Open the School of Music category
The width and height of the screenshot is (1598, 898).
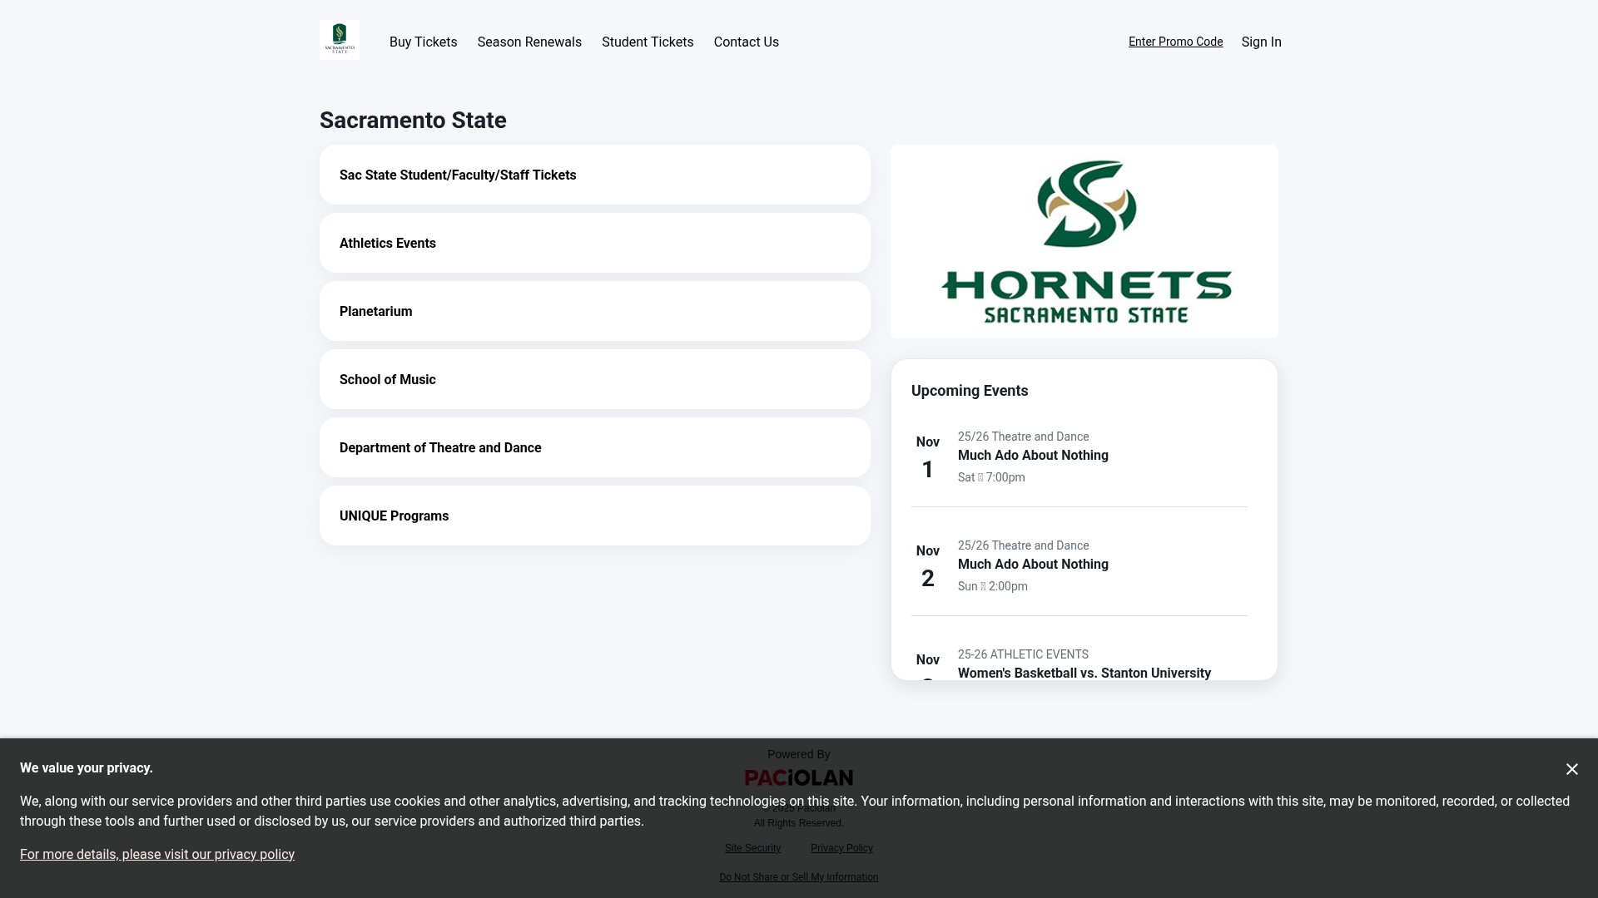(595, 379)
